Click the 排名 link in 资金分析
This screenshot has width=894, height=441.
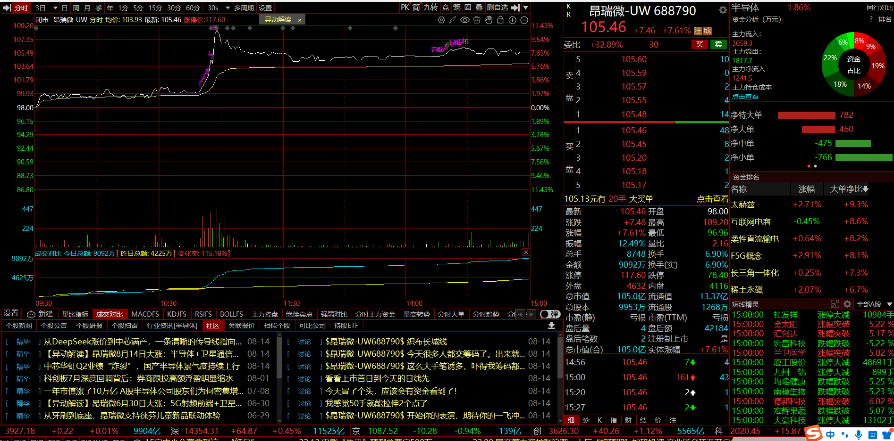tap(885, 19)
